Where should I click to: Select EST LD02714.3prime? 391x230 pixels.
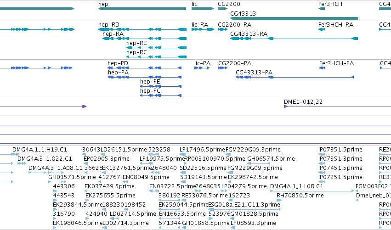tap(105, 228)
